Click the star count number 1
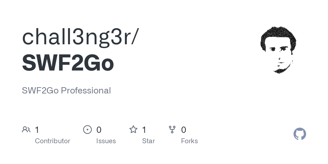 (144, 130)
